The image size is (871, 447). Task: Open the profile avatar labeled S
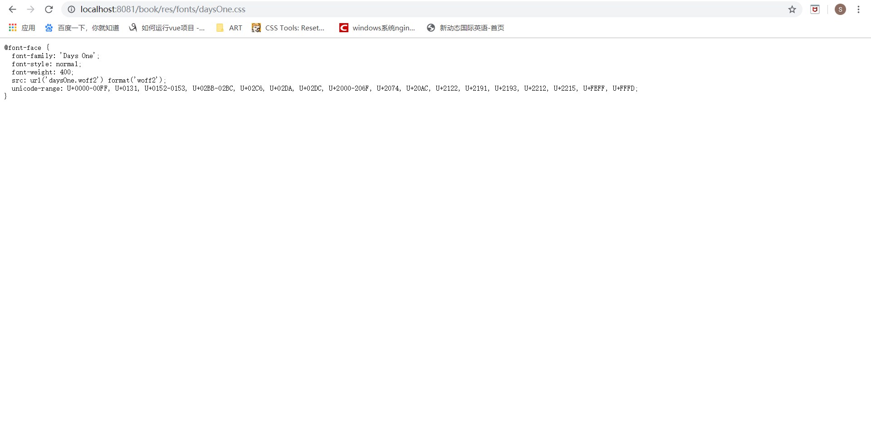(x=840, y=9)
